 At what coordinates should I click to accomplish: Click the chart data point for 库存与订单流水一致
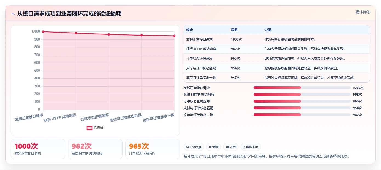174,36
